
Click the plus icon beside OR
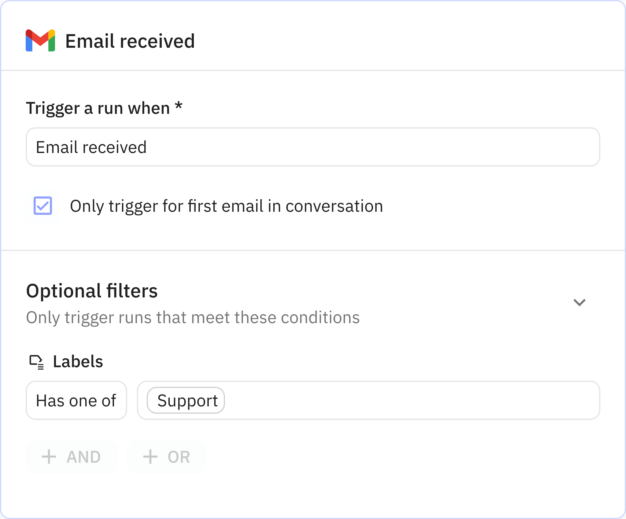point(150,457)
